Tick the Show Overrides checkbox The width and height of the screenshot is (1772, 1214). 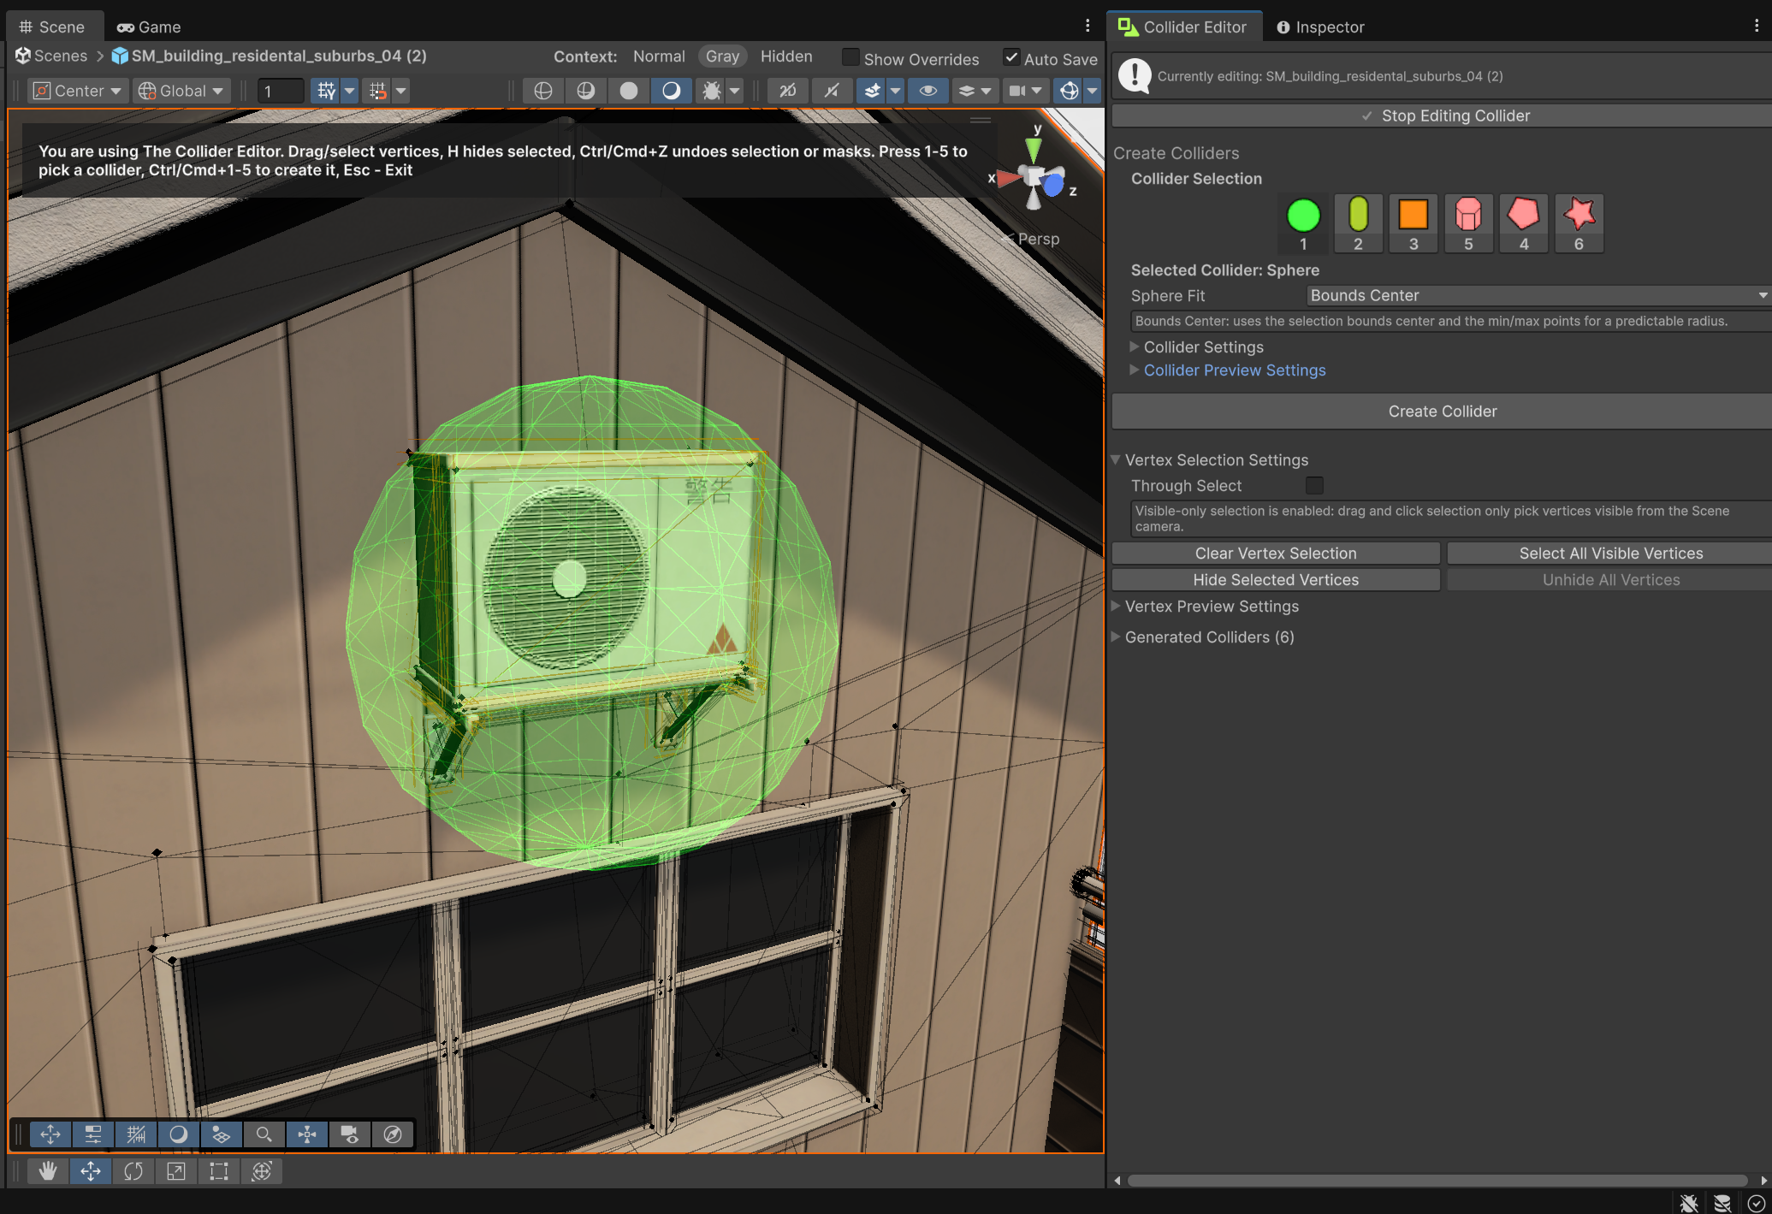(x=850, y=57)
